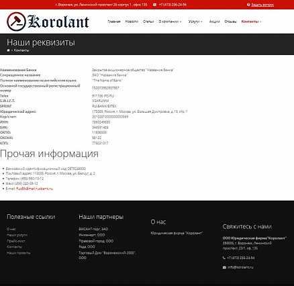This screenshot has height=286, width=294.
Task: Click the Прочая информация heading
Action: click(49, 154)
